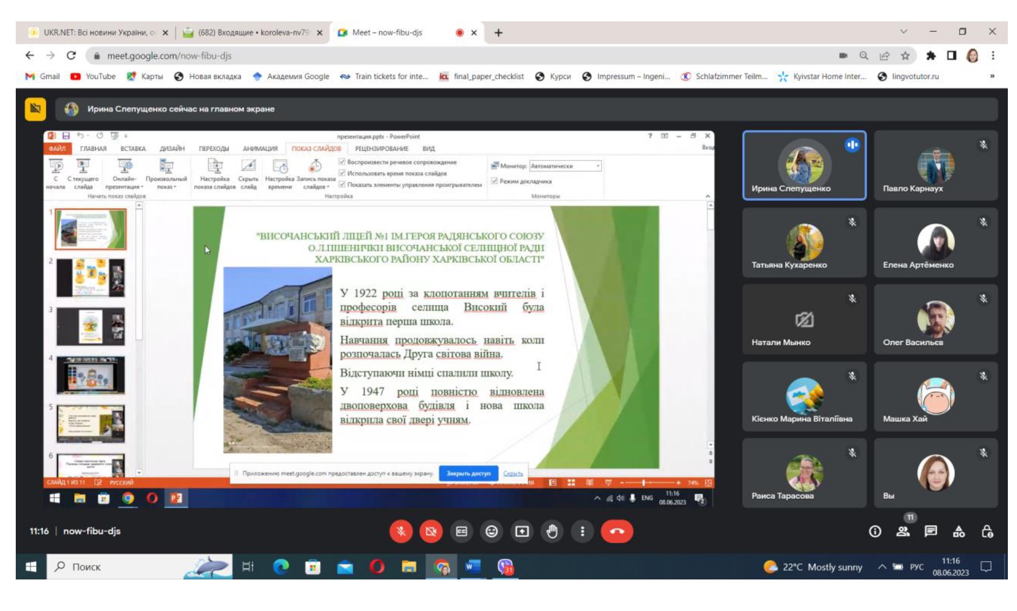Open the chat with everyone panel
The image size is (1017, 611).
point(931,532)
